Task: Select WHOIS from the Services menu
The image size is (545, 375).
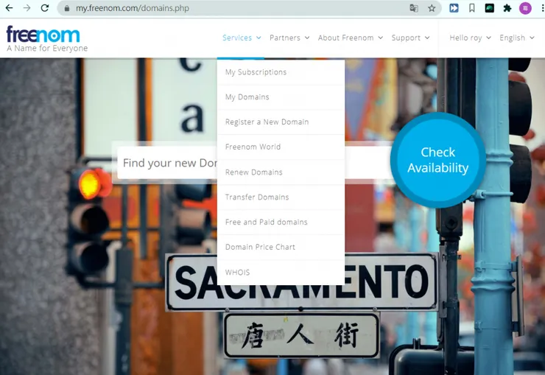Action: [x=281, y=272]
